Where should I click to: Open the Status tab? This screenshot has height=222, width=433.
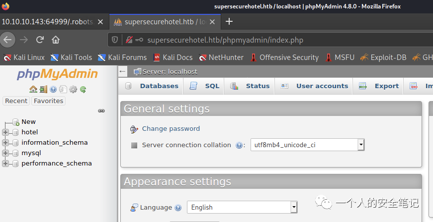pyautogui.click(x=250, y=86)
